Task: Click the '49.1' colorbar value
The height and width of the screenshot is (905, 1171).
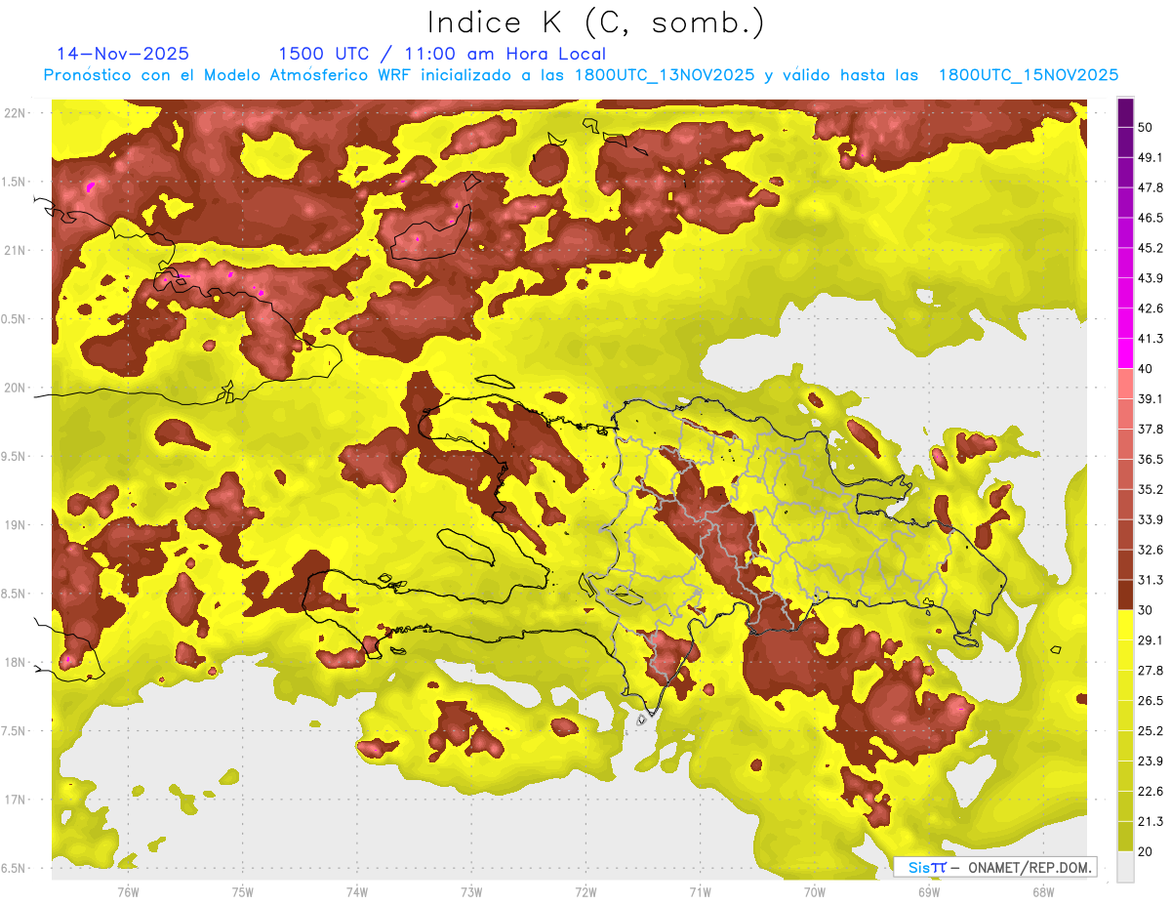Action: (1151, 157)
